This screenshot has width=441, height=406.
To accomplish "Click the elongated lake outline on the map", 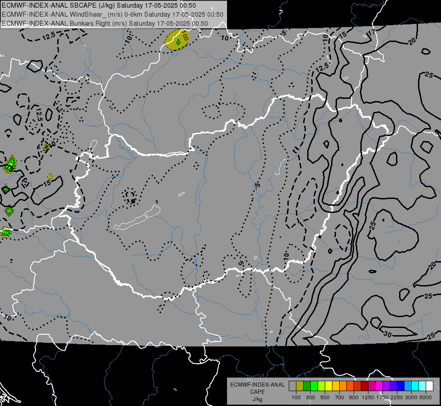I will click(x=137, y=217).
